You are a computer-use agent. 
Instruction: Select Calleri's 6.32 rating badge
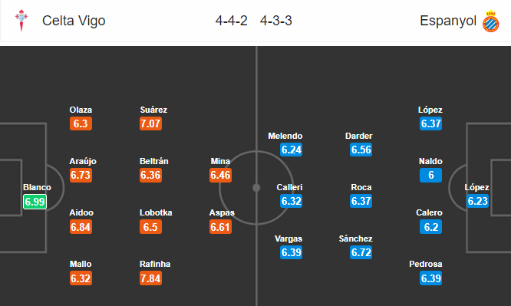(292, 201)
